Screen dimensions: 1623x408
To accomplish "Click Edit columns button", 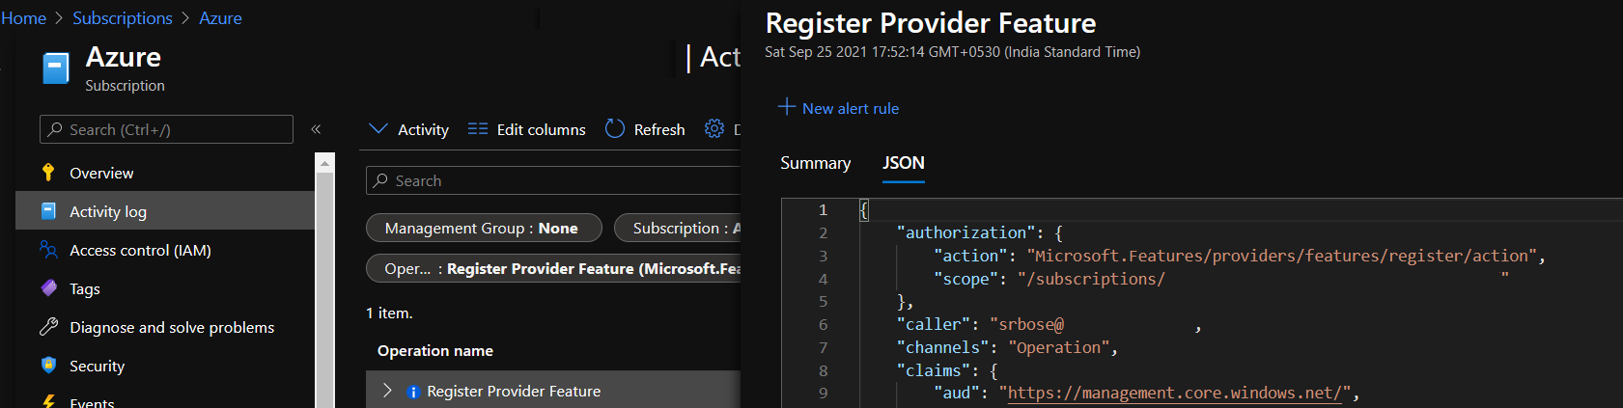I will coord(527,129).
